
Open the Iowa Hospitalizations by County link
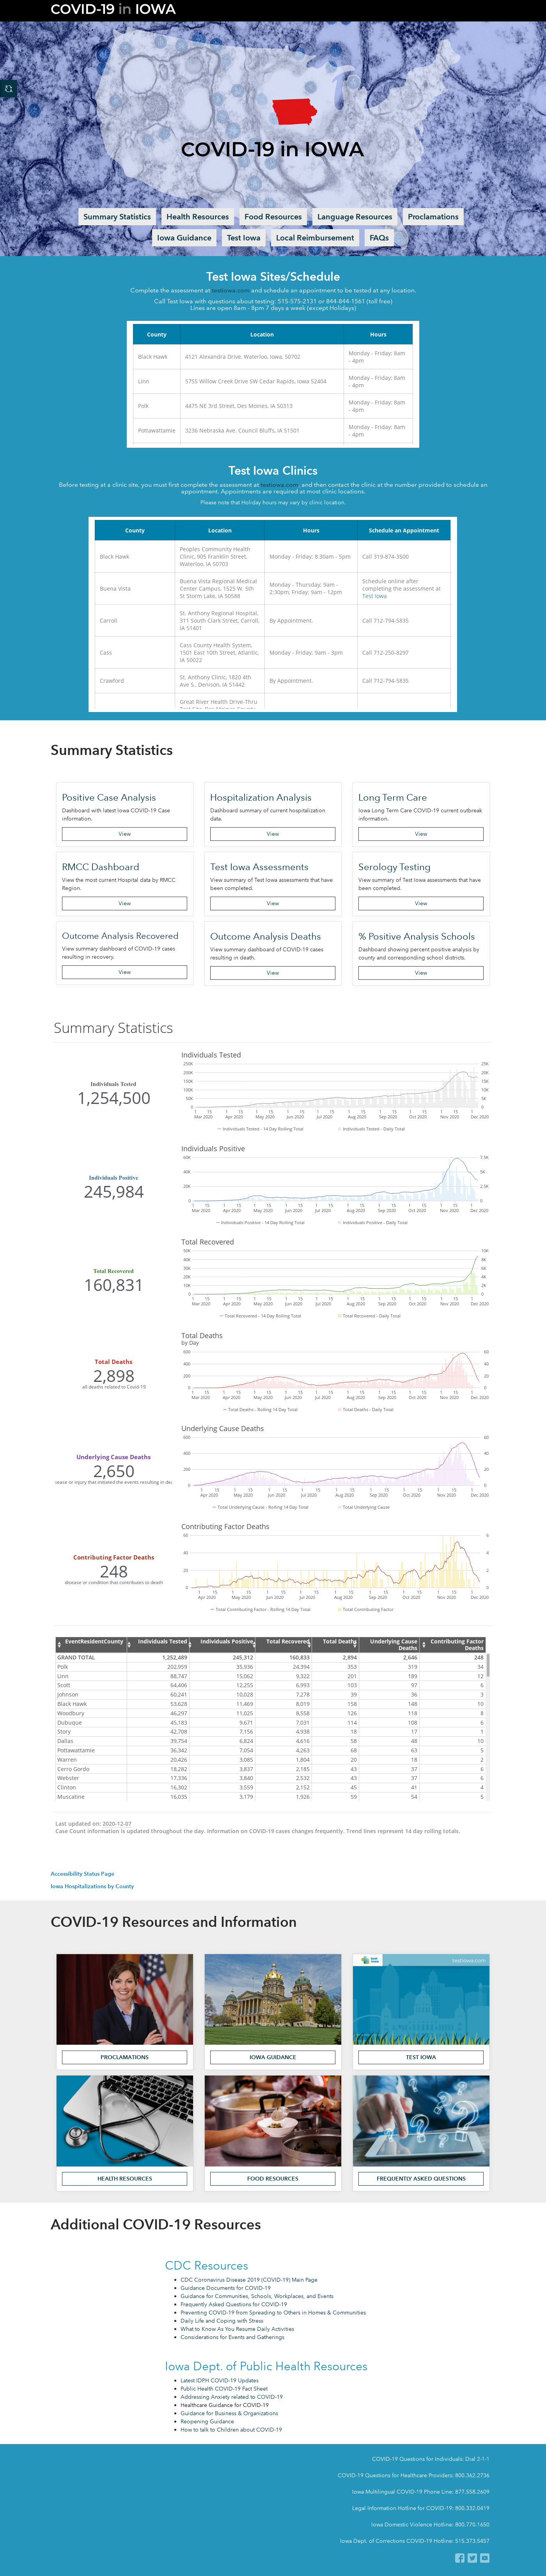(92, 1886)
